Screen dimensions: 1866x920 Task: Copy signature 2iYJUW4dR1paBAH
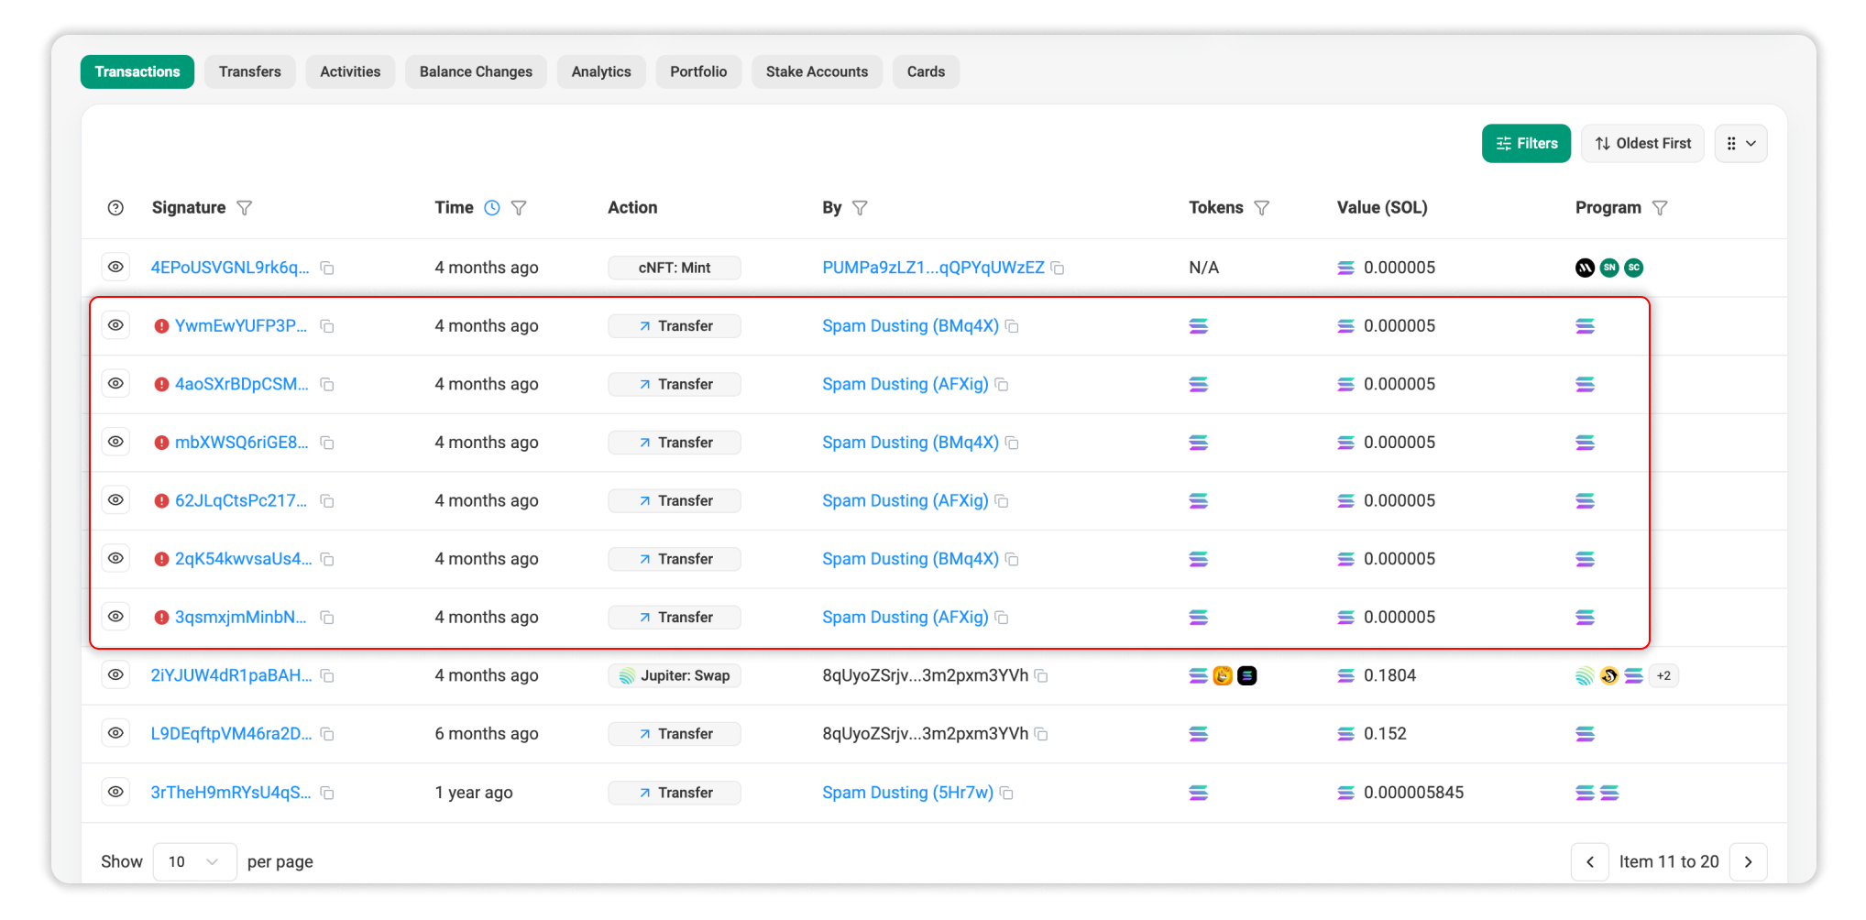[x=327, y=676]
